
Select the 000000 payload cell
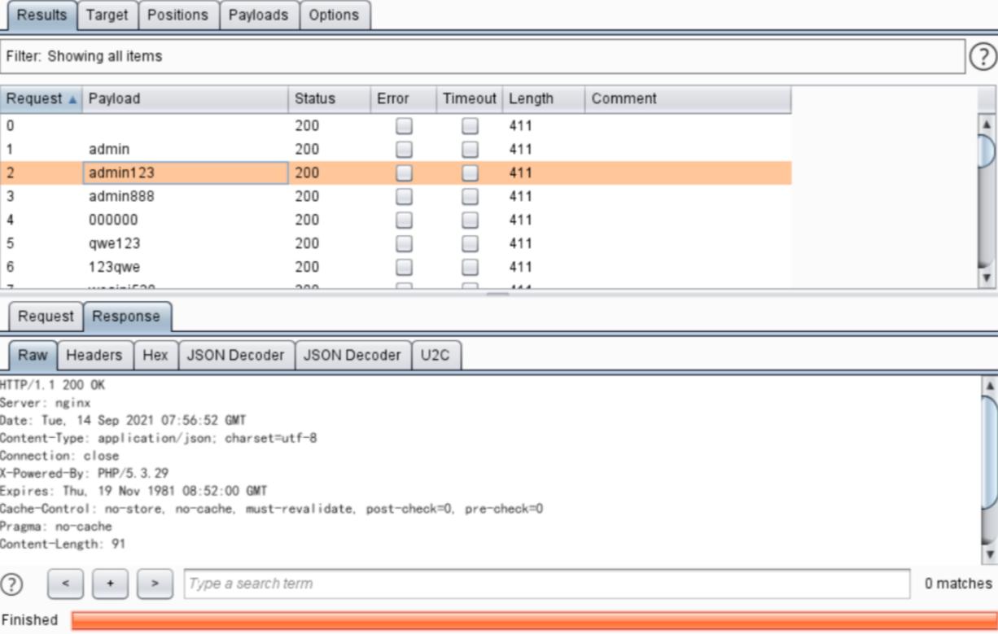click(186, 220)
